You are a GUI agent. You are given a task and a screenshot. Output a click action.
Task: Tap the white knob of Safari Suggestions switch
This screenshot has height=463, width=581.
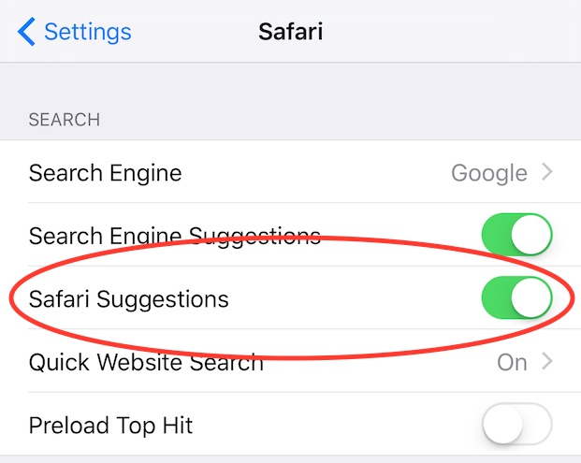click(x=531, y=297)
